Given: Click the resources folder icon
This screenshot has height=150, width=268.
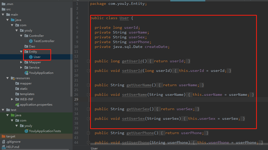Looking at the screenshot, I should [x=13, y=78].
